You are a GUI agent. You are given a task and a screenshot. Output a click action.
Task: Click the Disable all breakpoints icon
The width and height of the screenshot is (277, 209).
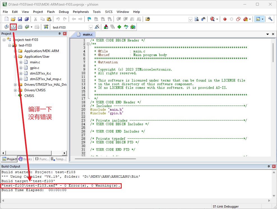(x=238, y=19)
